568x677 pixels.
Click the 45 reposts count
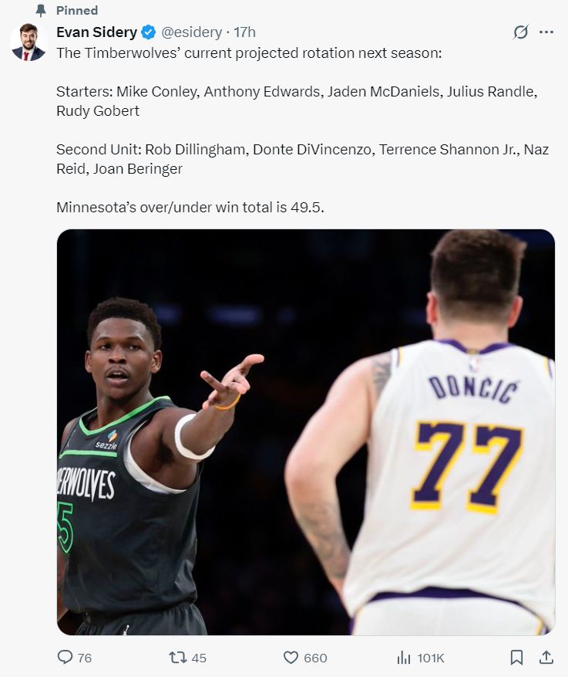tap(199, 658)
